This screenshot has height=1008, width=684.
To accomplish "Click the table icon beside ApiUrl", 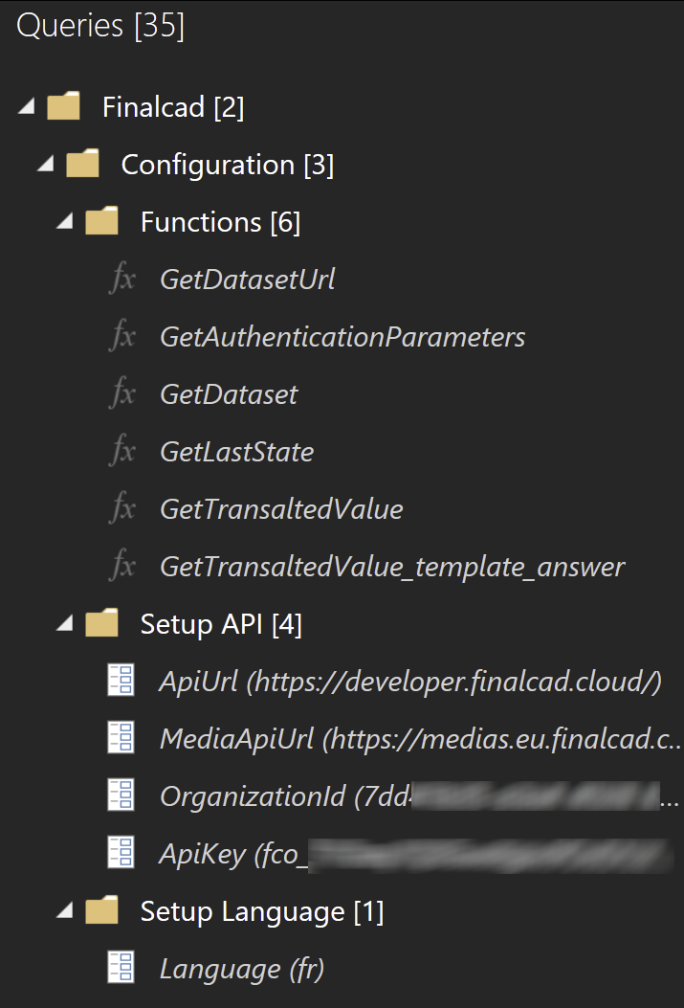I will pos(121,682).
